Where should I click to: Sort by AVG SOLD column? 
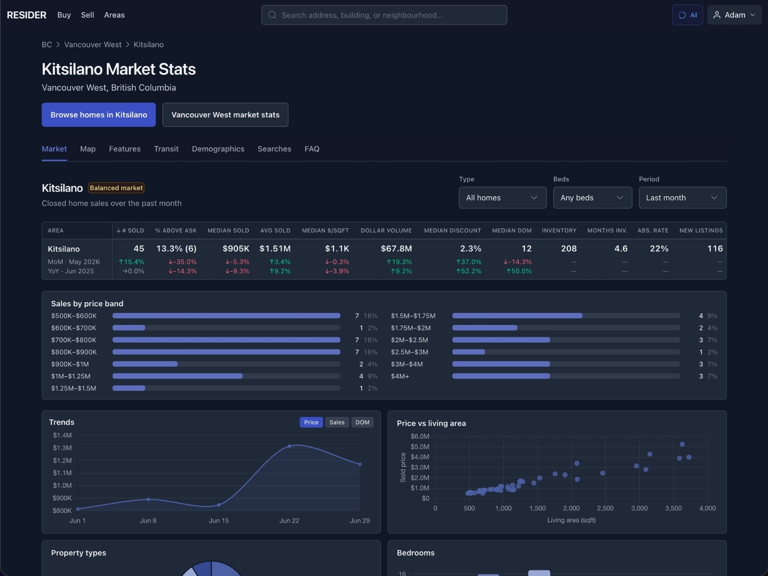(276, 230)
